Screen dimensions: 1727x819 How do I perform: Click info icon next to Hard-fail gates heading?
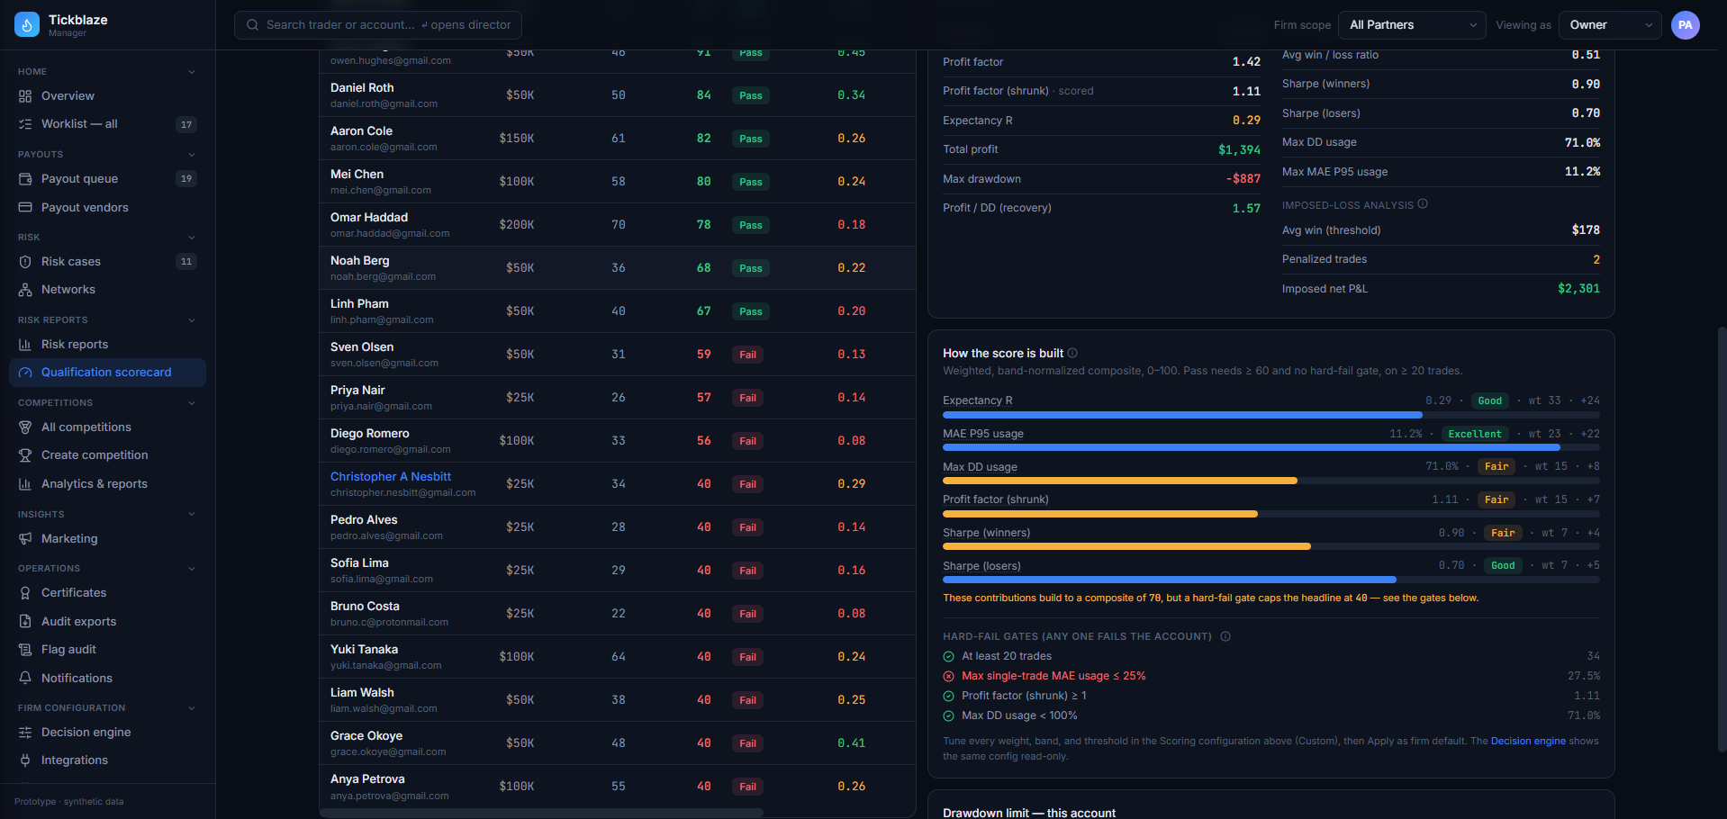click(1225, 636)
